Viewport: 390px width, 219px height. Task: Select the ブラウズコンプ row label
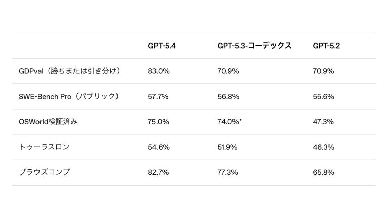tap(44, 172)
